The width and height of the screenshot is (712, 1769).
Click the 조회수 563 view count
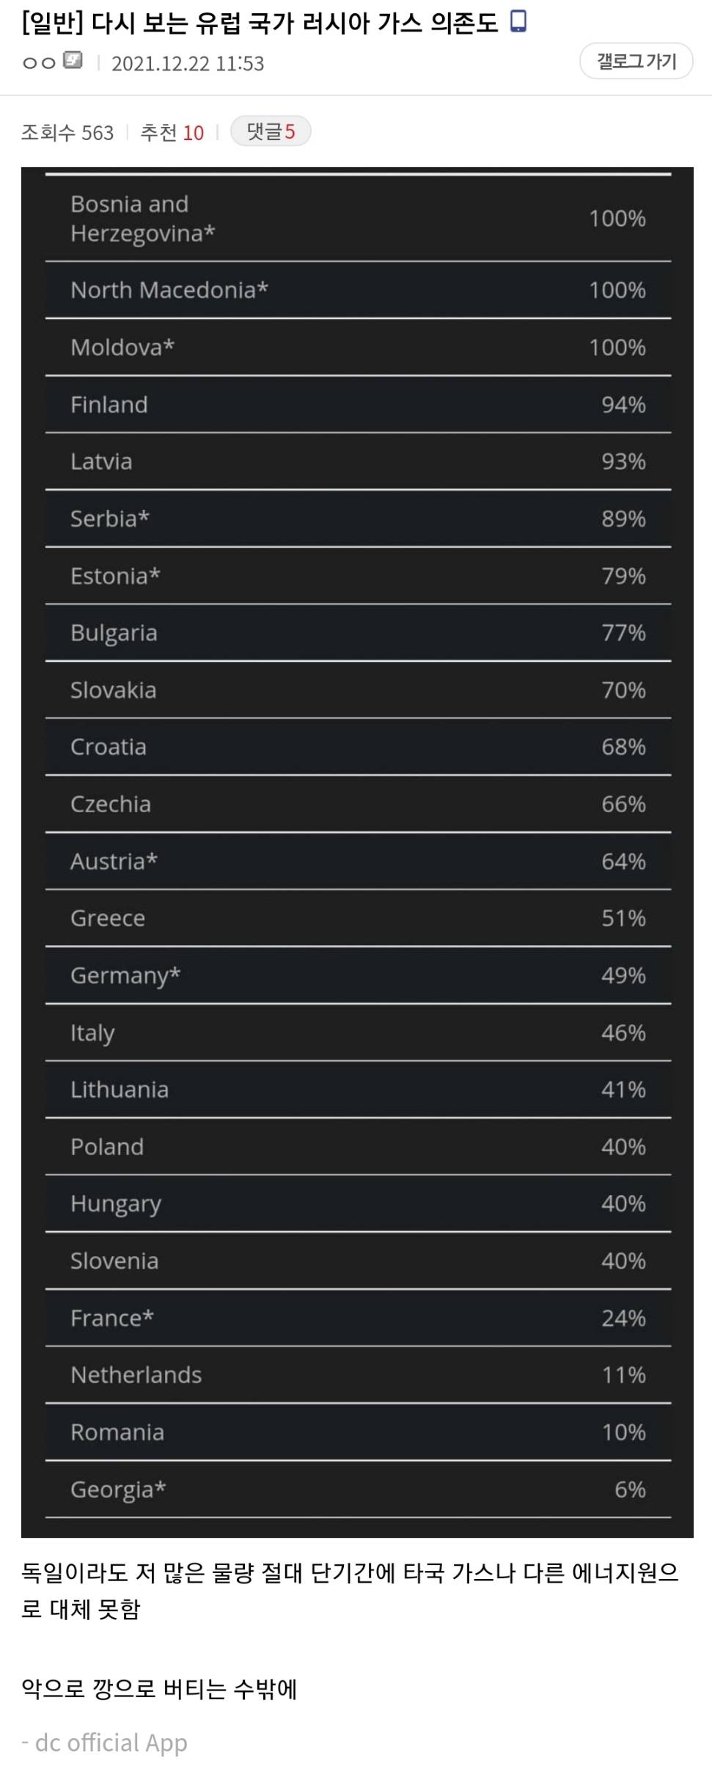67,133
